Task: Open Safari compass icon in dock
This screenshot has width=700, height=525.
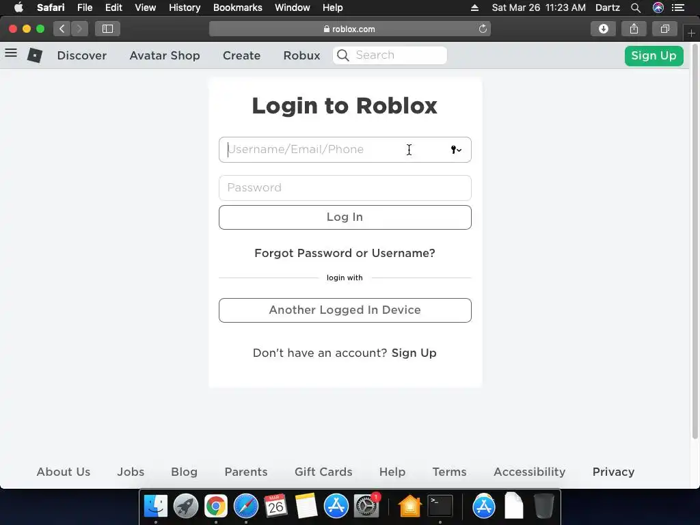Action: click(246, 507)
